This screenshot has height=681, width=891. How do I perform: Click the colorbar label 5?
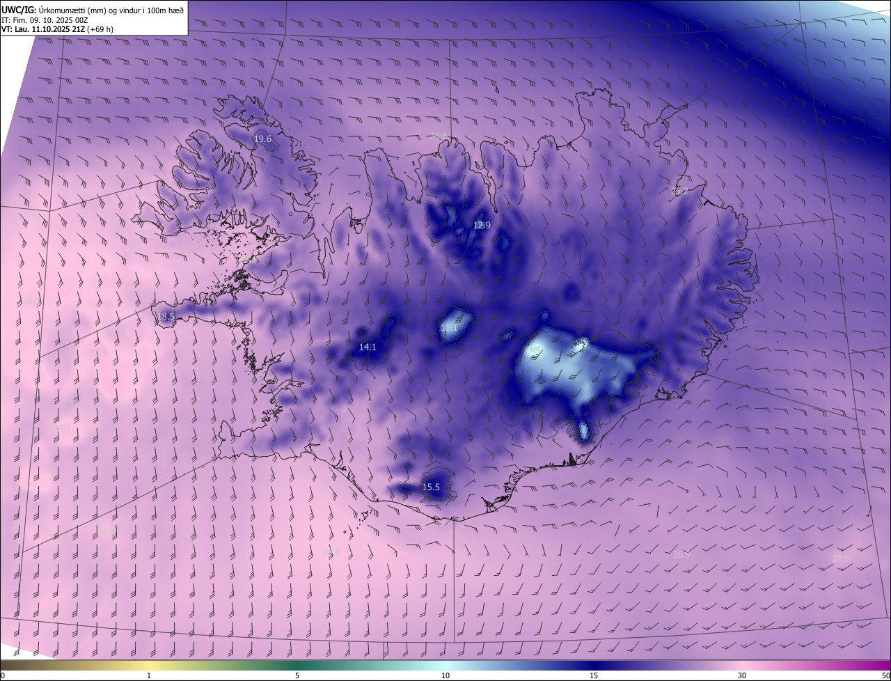coord(297,675)
